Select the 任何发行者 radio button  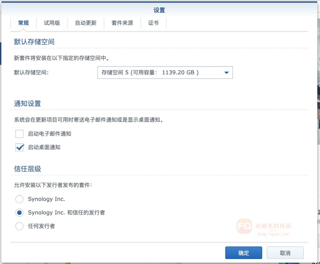pos(19,226)
